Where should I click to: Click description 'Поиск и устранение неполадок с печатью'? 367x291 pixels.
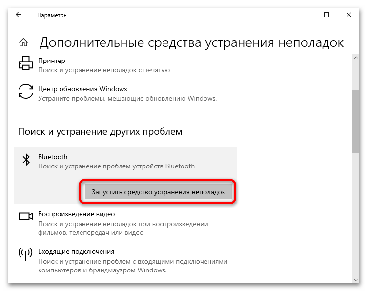click(104, 70)
